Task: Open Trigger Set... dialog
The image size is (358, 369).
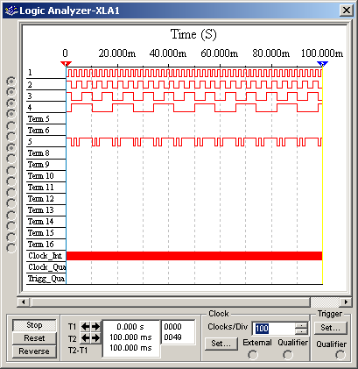Action: (x=330, y=328)
